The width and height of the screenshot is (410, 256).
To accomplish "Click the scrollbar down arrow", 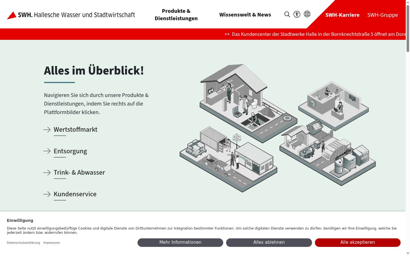I will click(408, 253).
